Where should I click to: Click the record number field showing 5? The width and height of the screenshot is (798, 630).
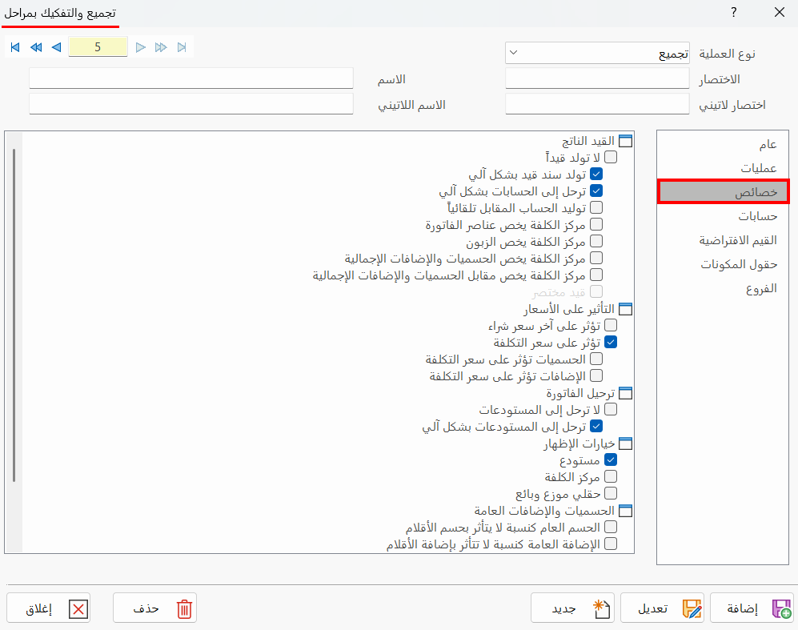point(98,47)
